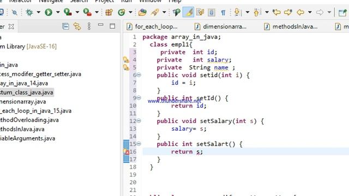Click warning marker on line 5
The image size is (349, 196).
tap(126, 68)
